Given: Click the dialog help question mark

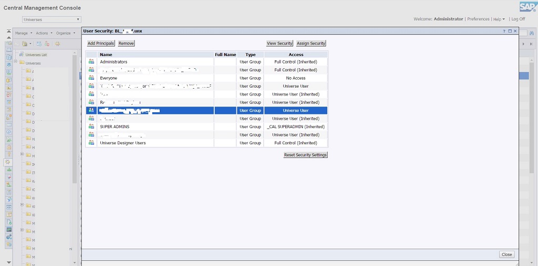Looking at the screenshot, I should coord(504,31).
